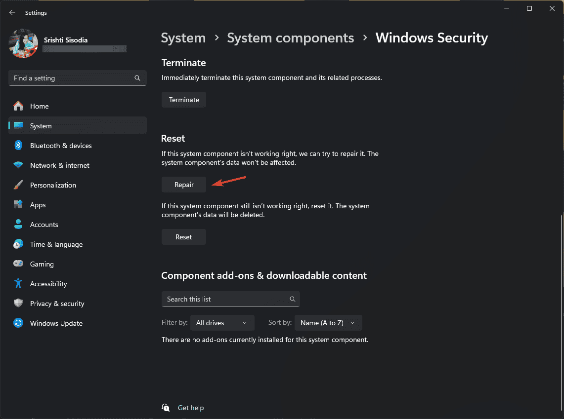Click the Repair button
Screen dimensions: 564x419
(x=184, y=185)
